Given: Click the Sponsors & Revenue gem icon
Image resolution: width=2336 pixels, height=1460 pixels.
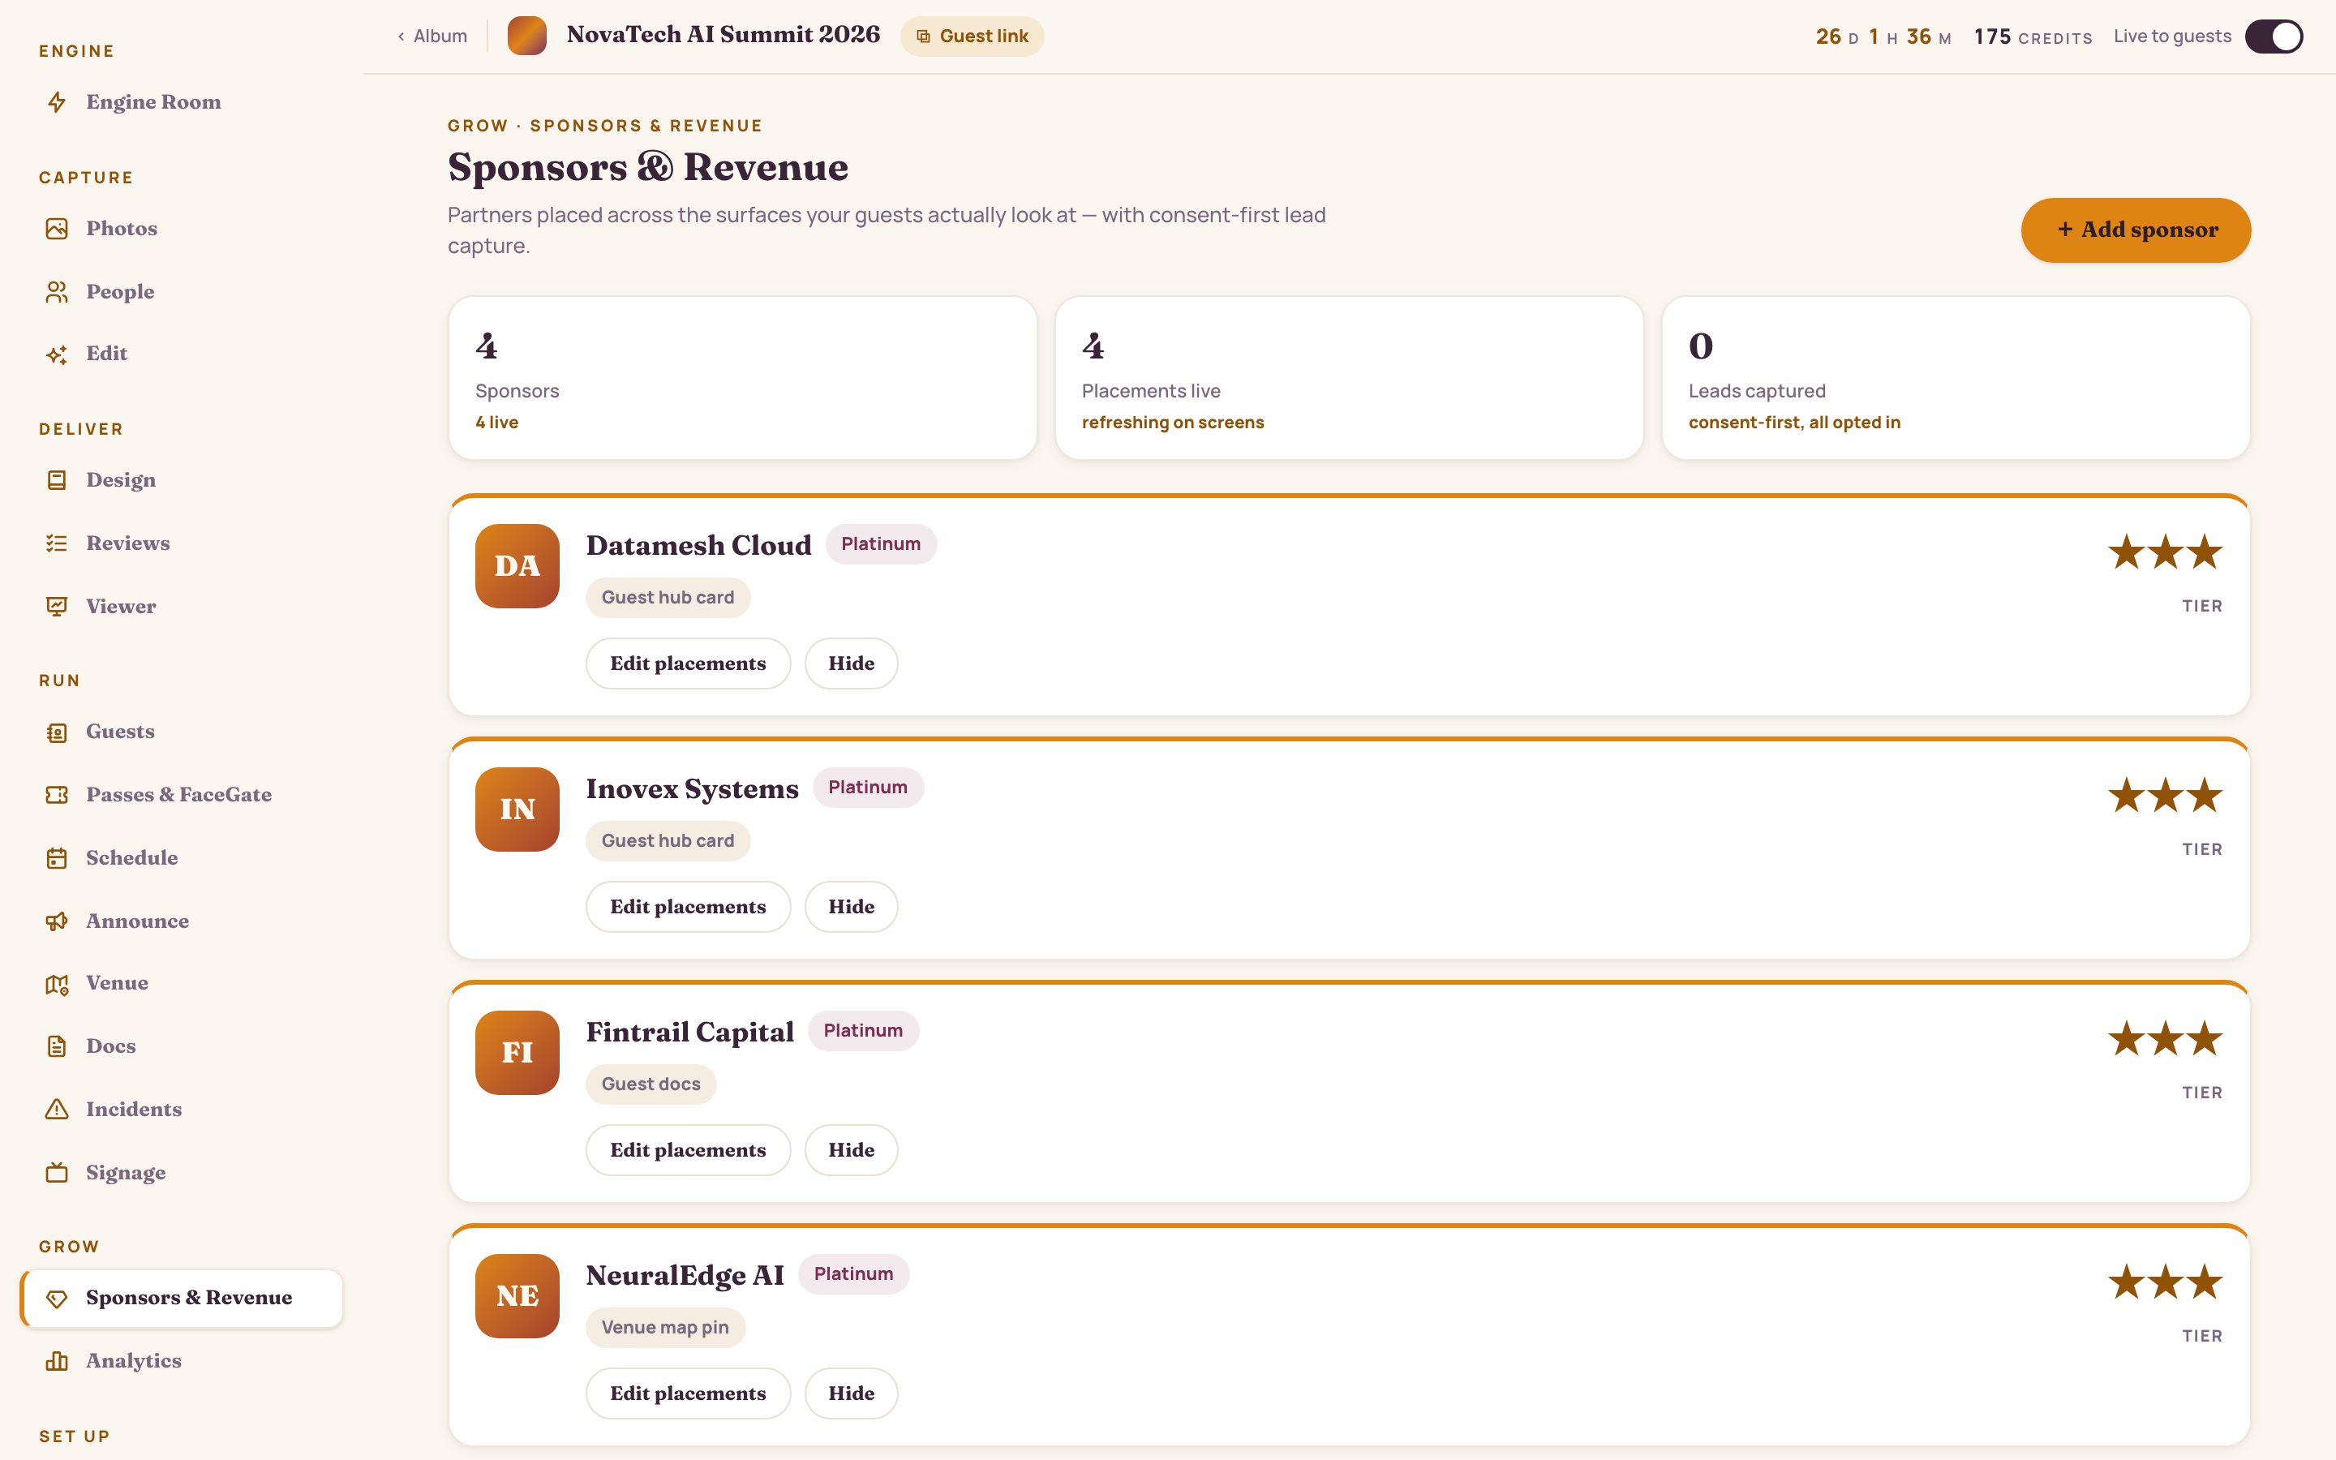Looking at the screenshot, I should pyautogui.click(x=57, y=1299).
